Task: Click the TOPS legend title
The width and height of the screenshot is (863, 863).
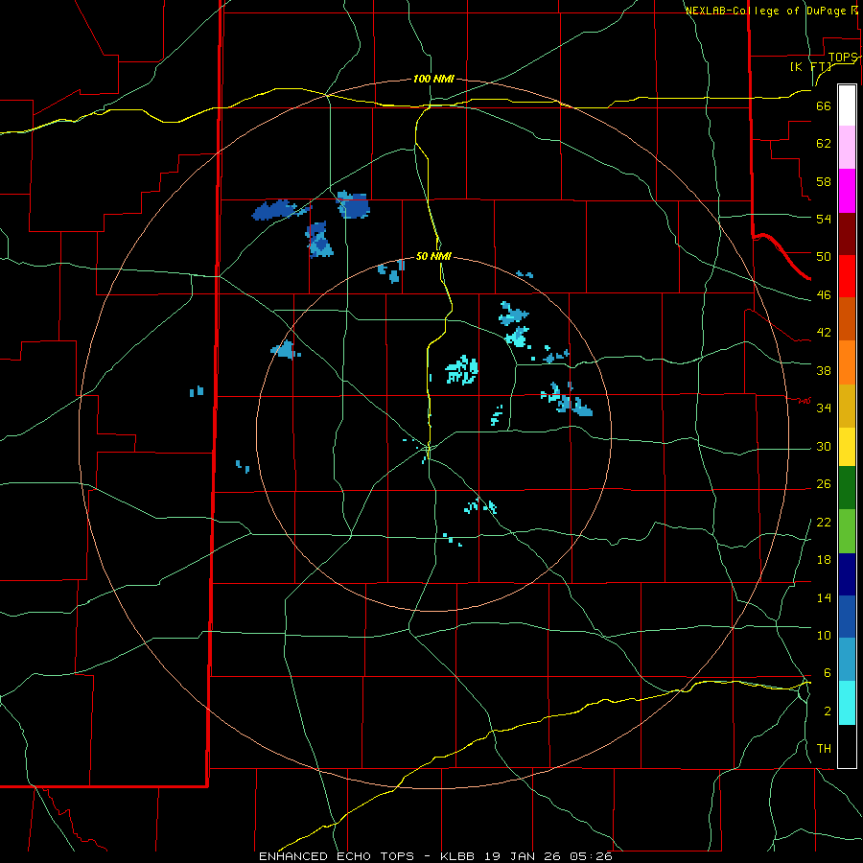Action: [x=843, y=58]
